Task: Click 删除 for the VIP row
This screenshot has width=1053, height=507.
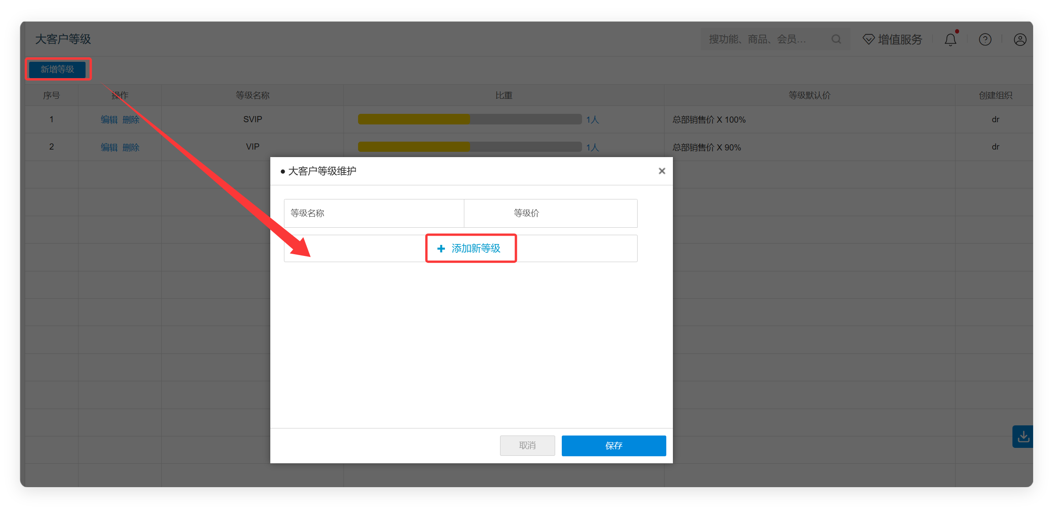Action: (131, 147)
